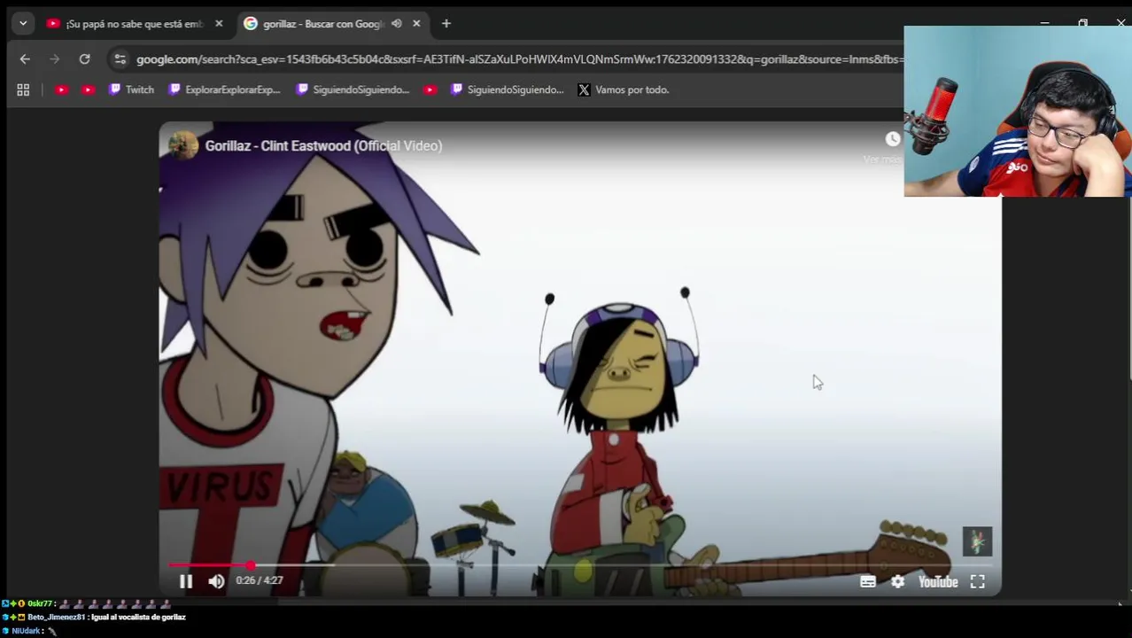
Task: View site information icon in the address bar
Action: (x=120, y=59)
